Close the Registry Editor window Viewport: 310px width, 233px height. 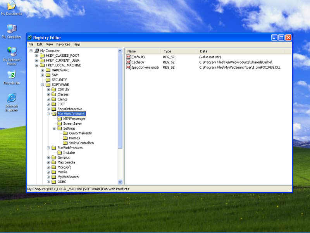[x=288, y=37]
